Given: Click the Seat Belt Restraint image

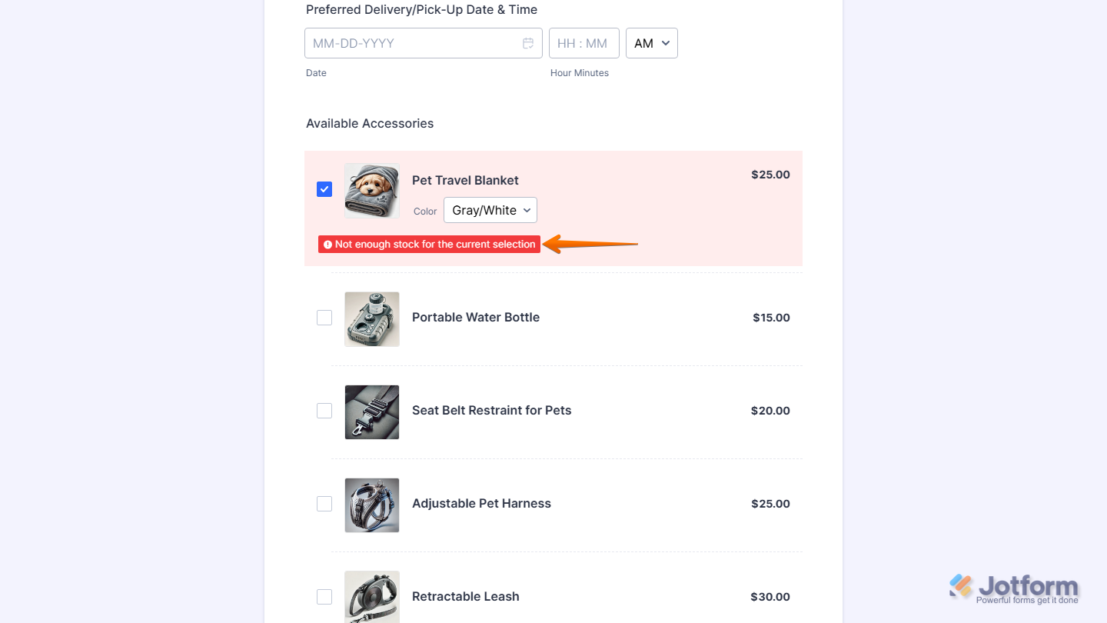Looking at the screenshot, I should (372, 411).
